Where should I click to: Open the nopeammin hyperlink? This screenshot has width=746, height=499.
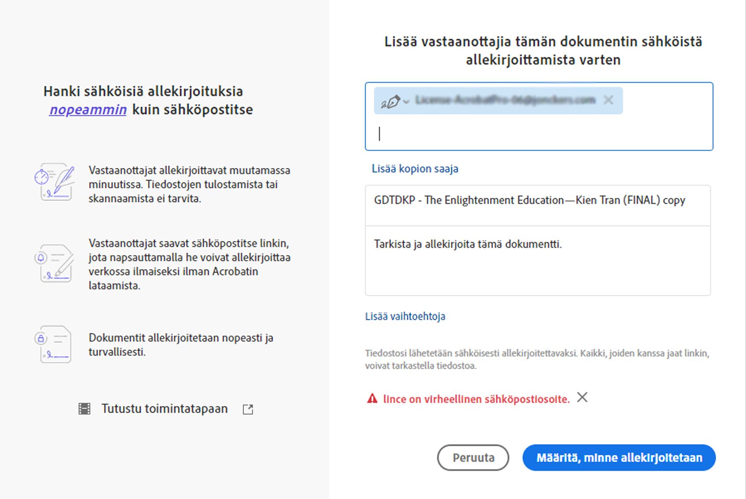click(x=88, y=109)
